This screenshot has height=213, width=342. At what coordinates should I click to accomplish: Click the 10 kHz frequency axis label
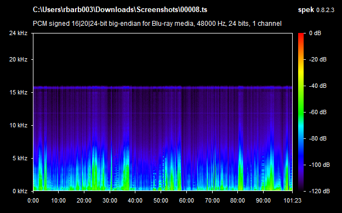pyautogui.click(x=18, y=125)
